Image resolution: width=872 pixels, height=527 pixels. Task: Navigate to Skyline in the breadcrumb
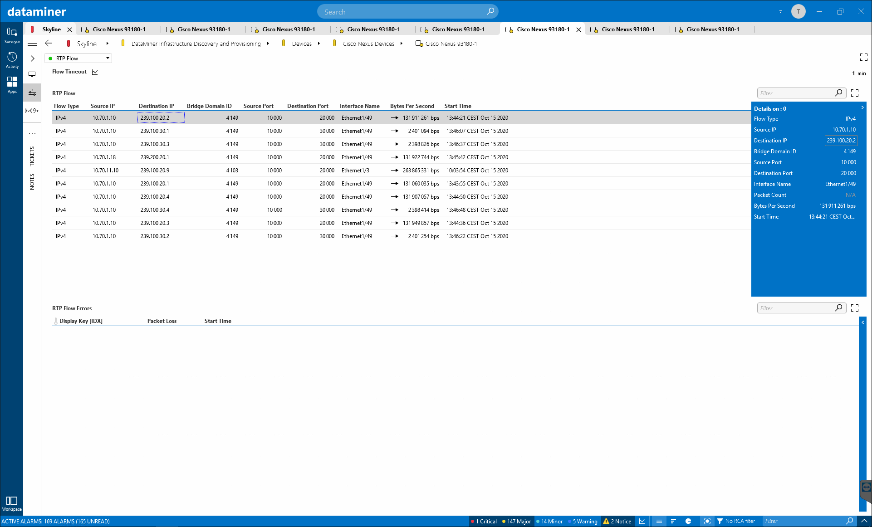87,44
